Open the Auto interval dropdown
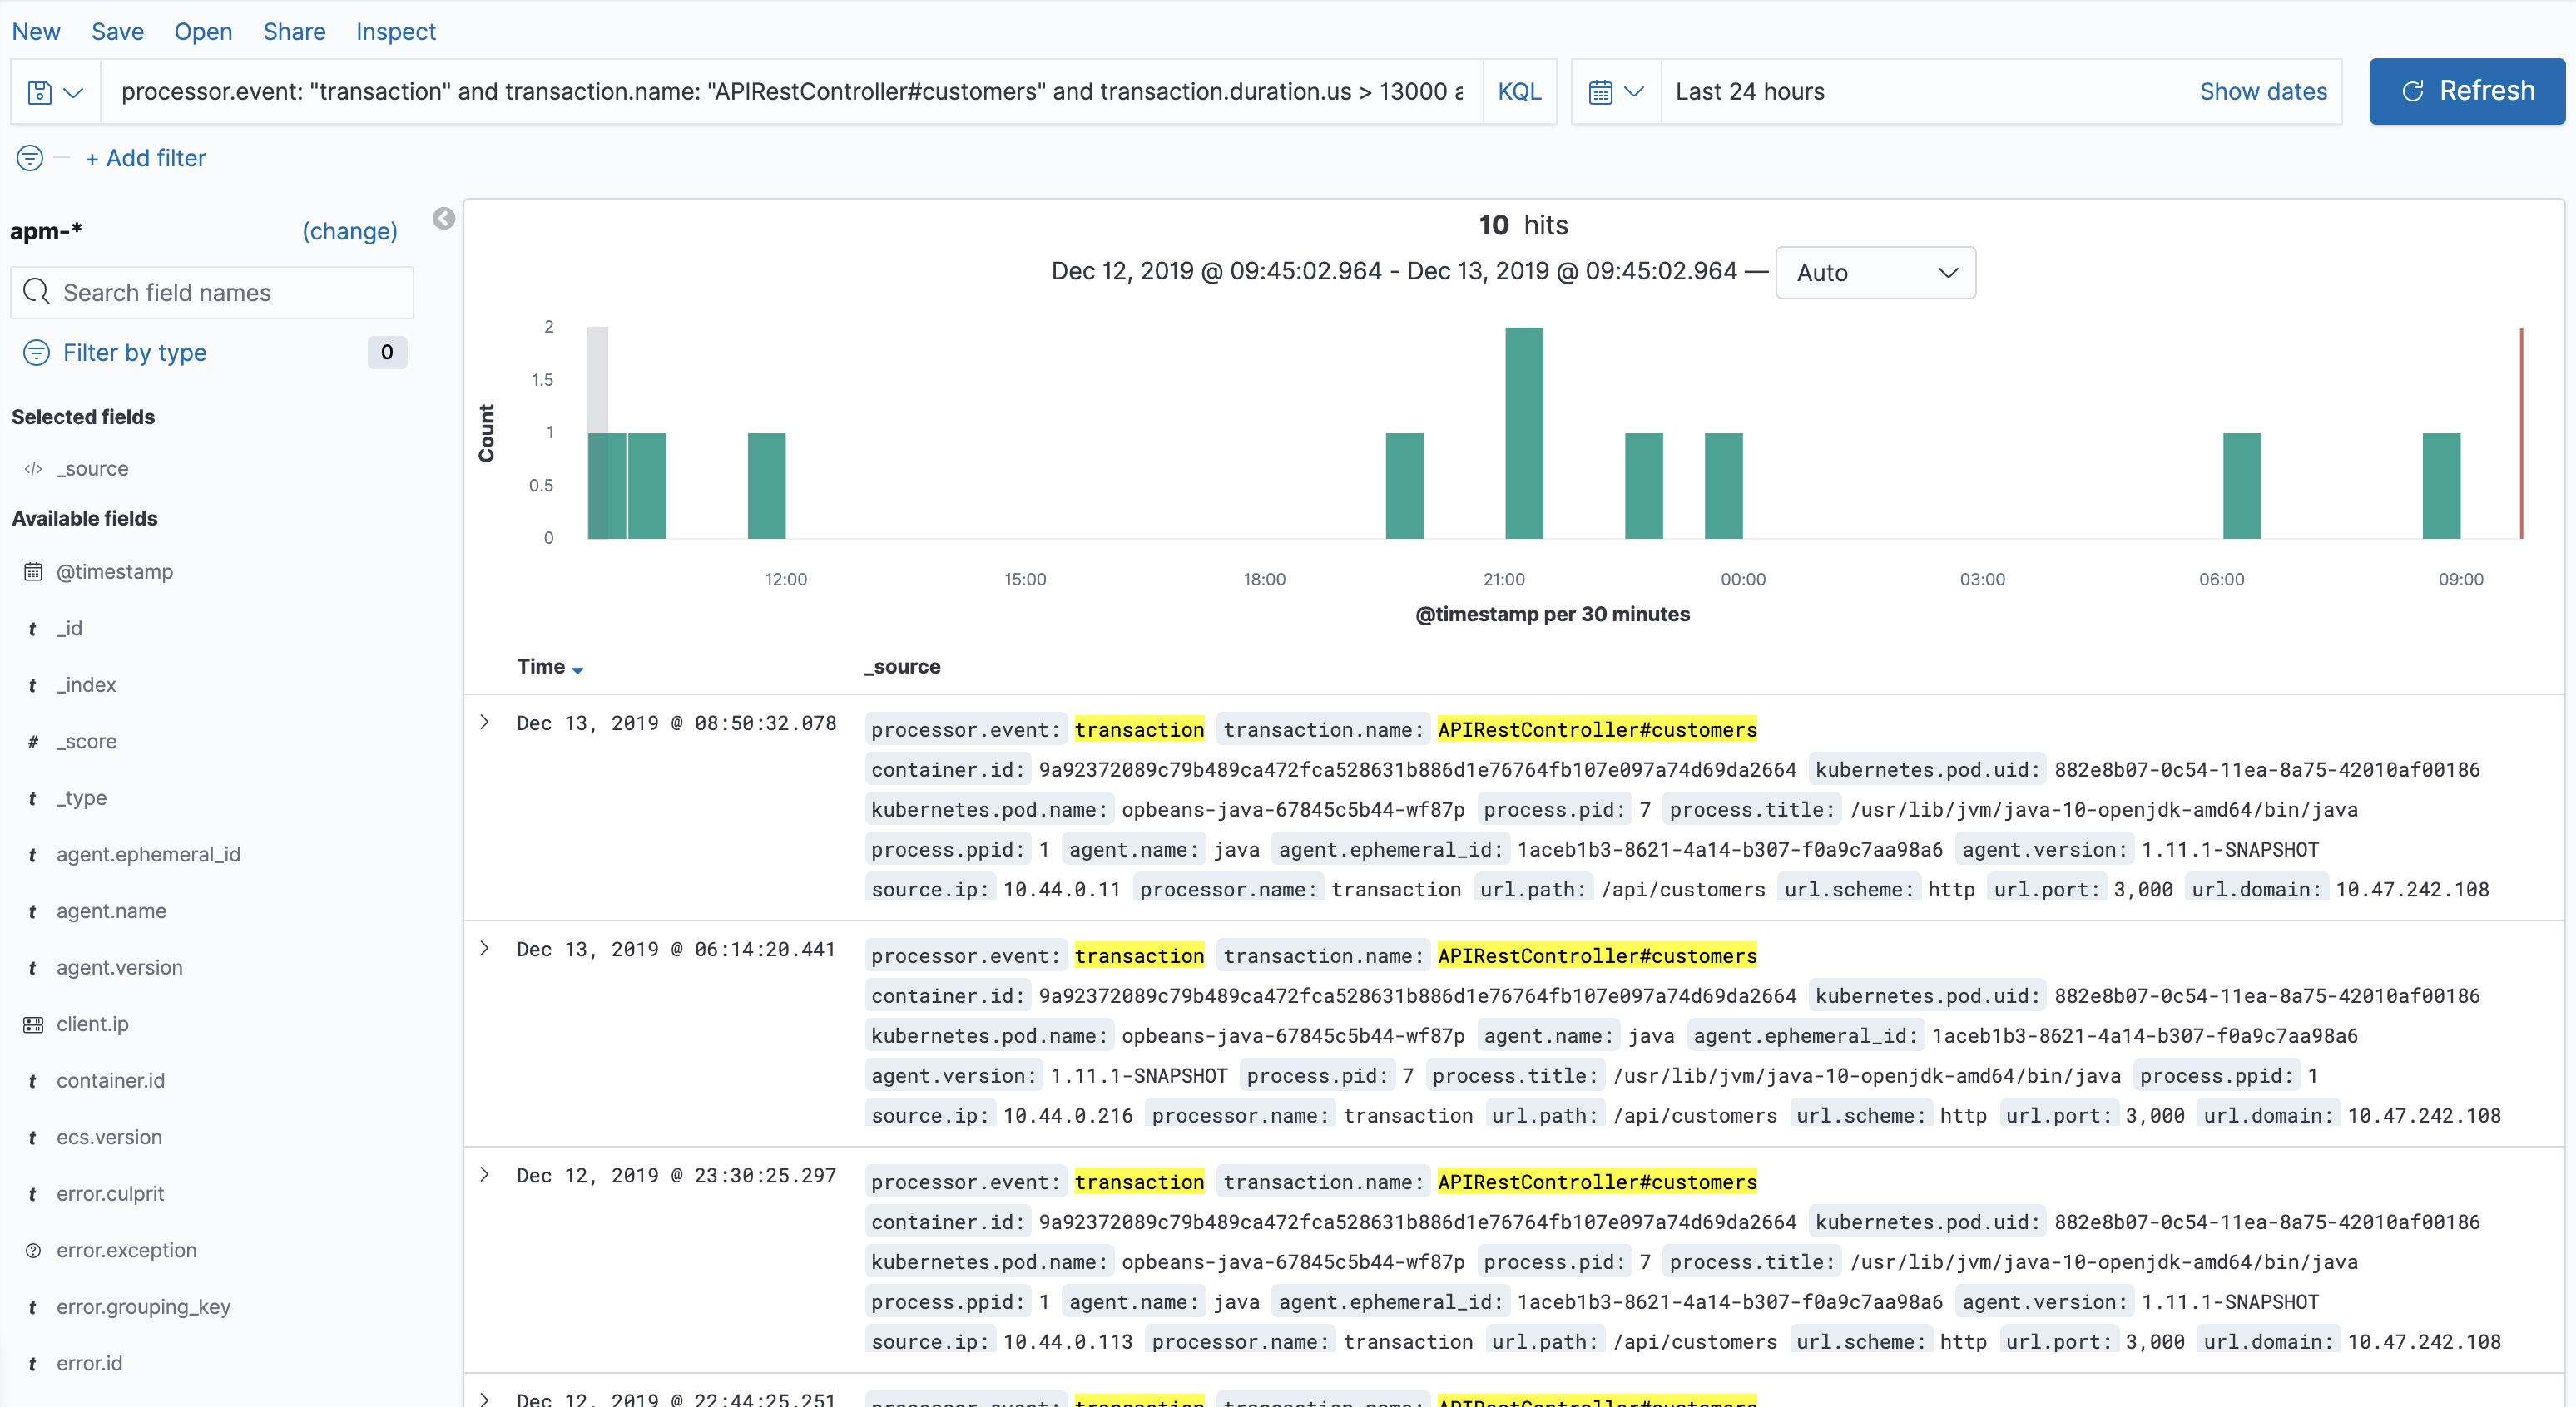 (x=1875, y=272)
